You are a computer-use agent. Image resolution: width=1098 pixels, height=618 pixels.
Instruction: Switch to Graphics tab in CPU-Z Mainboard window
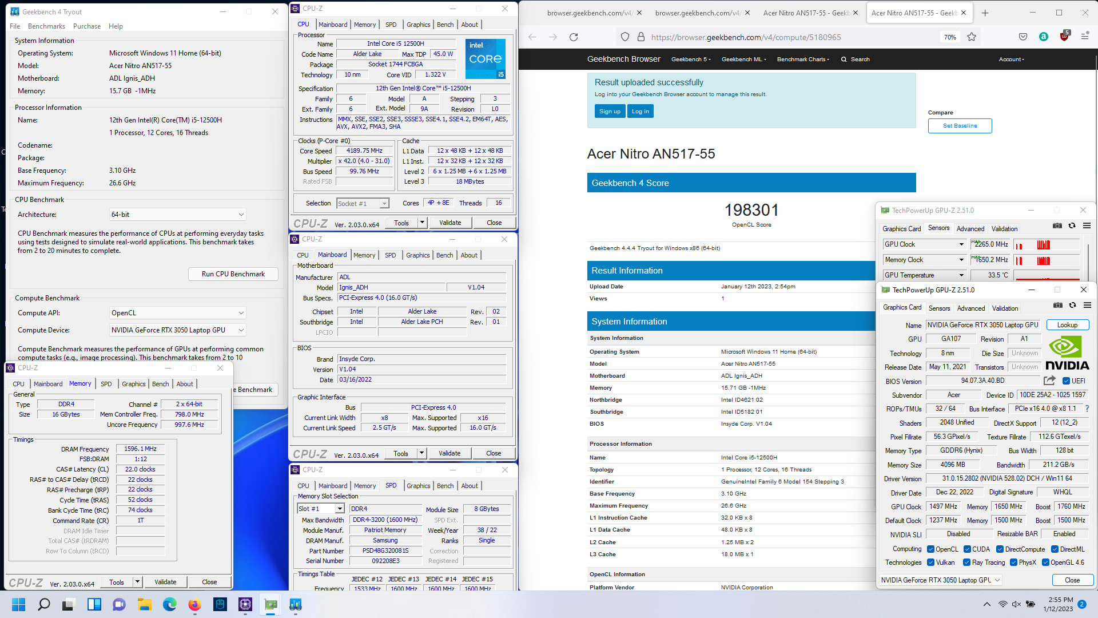click(417, 255)
